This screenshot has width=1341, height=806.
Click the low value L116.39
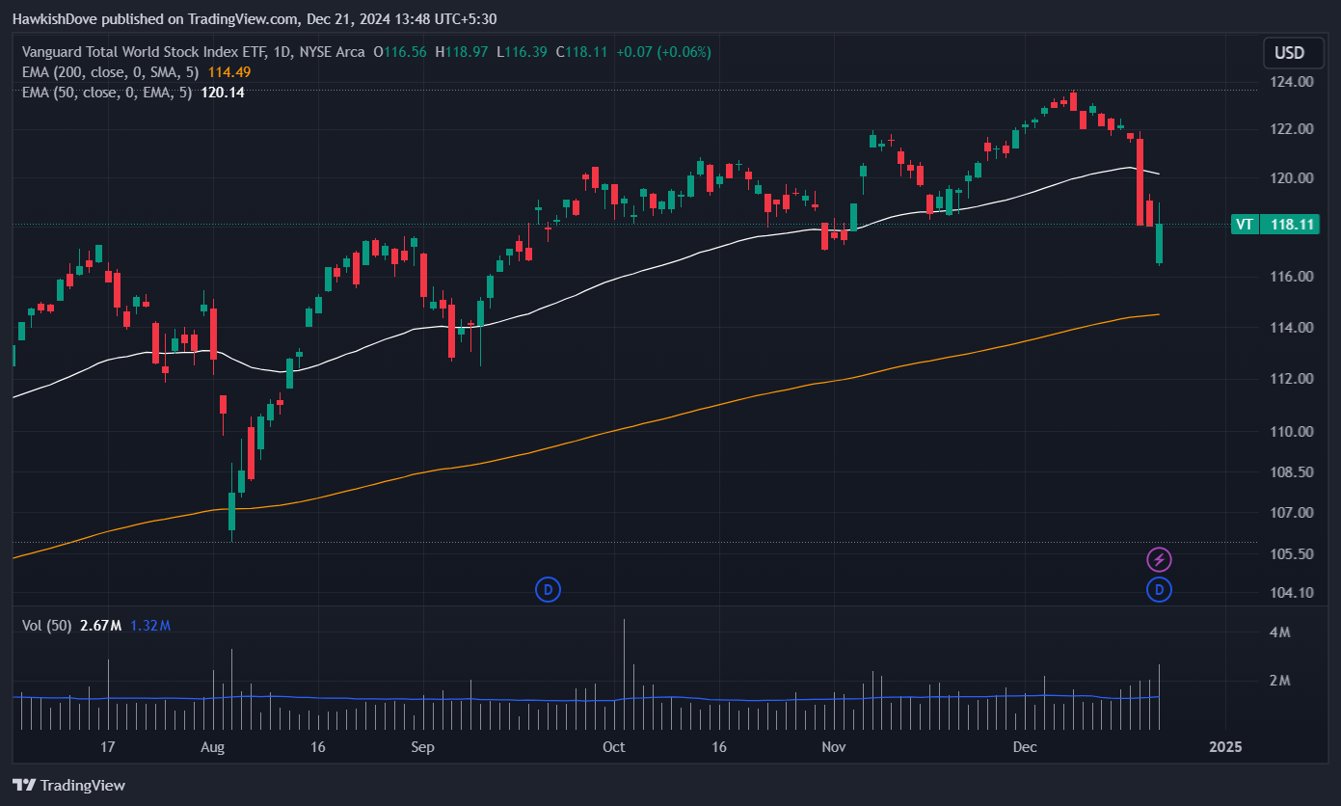pos(522,52)
